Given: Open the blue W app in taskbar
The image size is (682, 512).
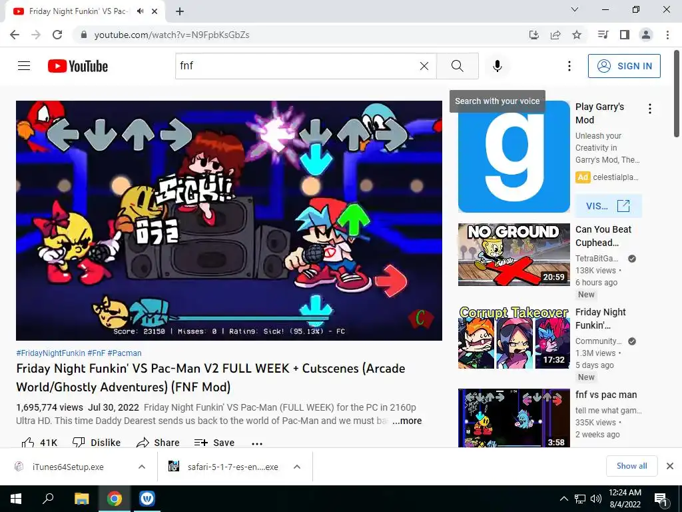Looking at the screenshot, I should tap(147, 499).
